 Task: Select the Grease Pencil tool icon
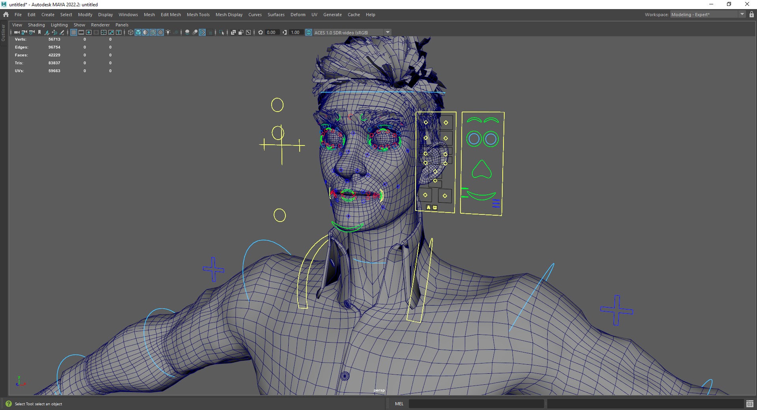pos(62,32)
